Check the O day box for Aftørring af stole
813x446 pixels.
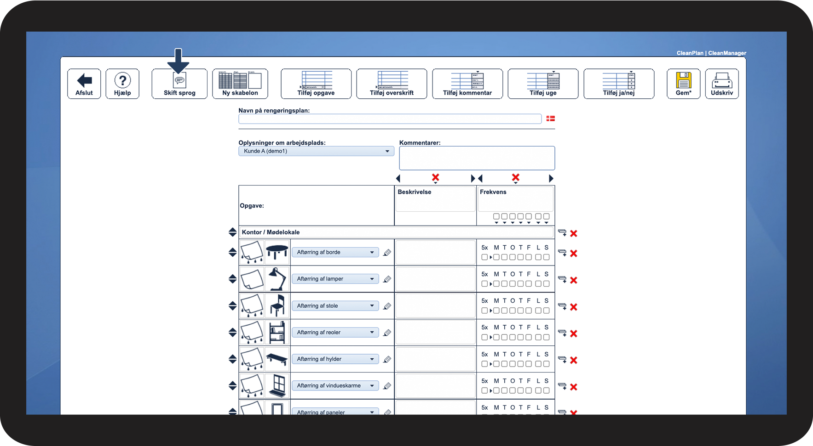513,311
